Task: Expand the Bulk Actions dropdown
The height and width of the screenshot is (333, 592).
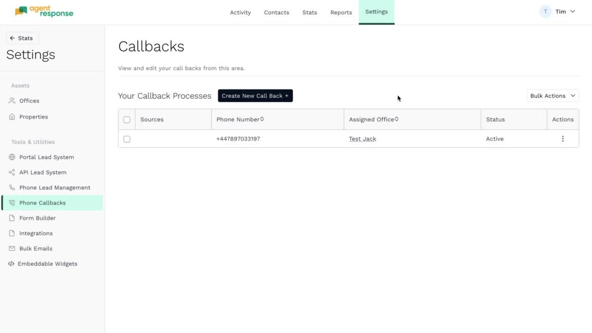Action: tap(553, 96)
